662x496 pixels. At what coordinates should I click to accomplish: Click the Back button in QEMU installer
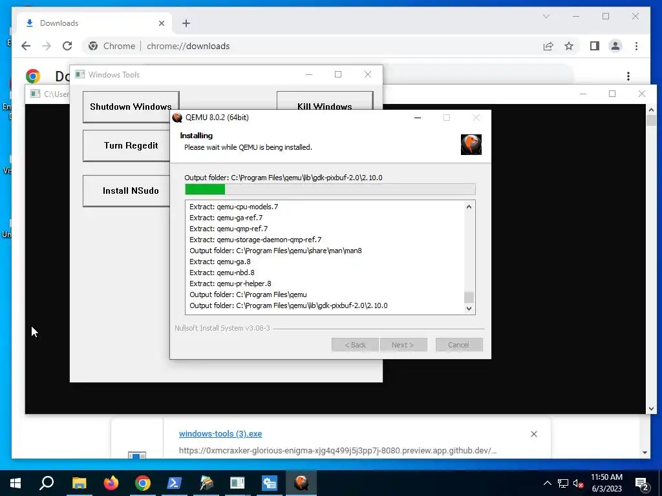pyautogui.click(x=355, y=345)
